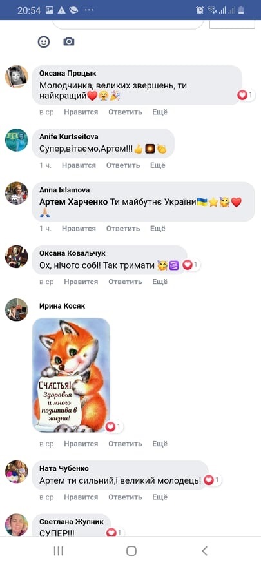Open Anna Islamova's avatar
261x567 pixels.
[16, 193]
